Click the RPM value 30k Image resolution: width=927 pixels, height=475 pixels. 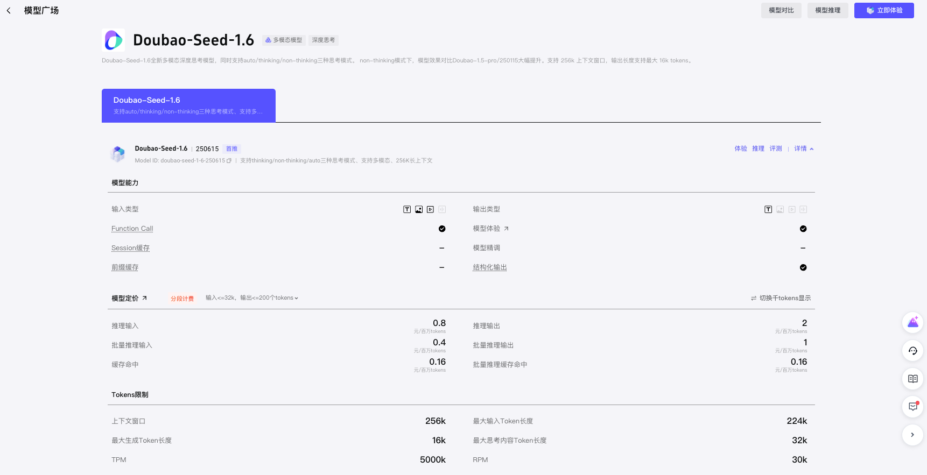click(x=799, y=460)
